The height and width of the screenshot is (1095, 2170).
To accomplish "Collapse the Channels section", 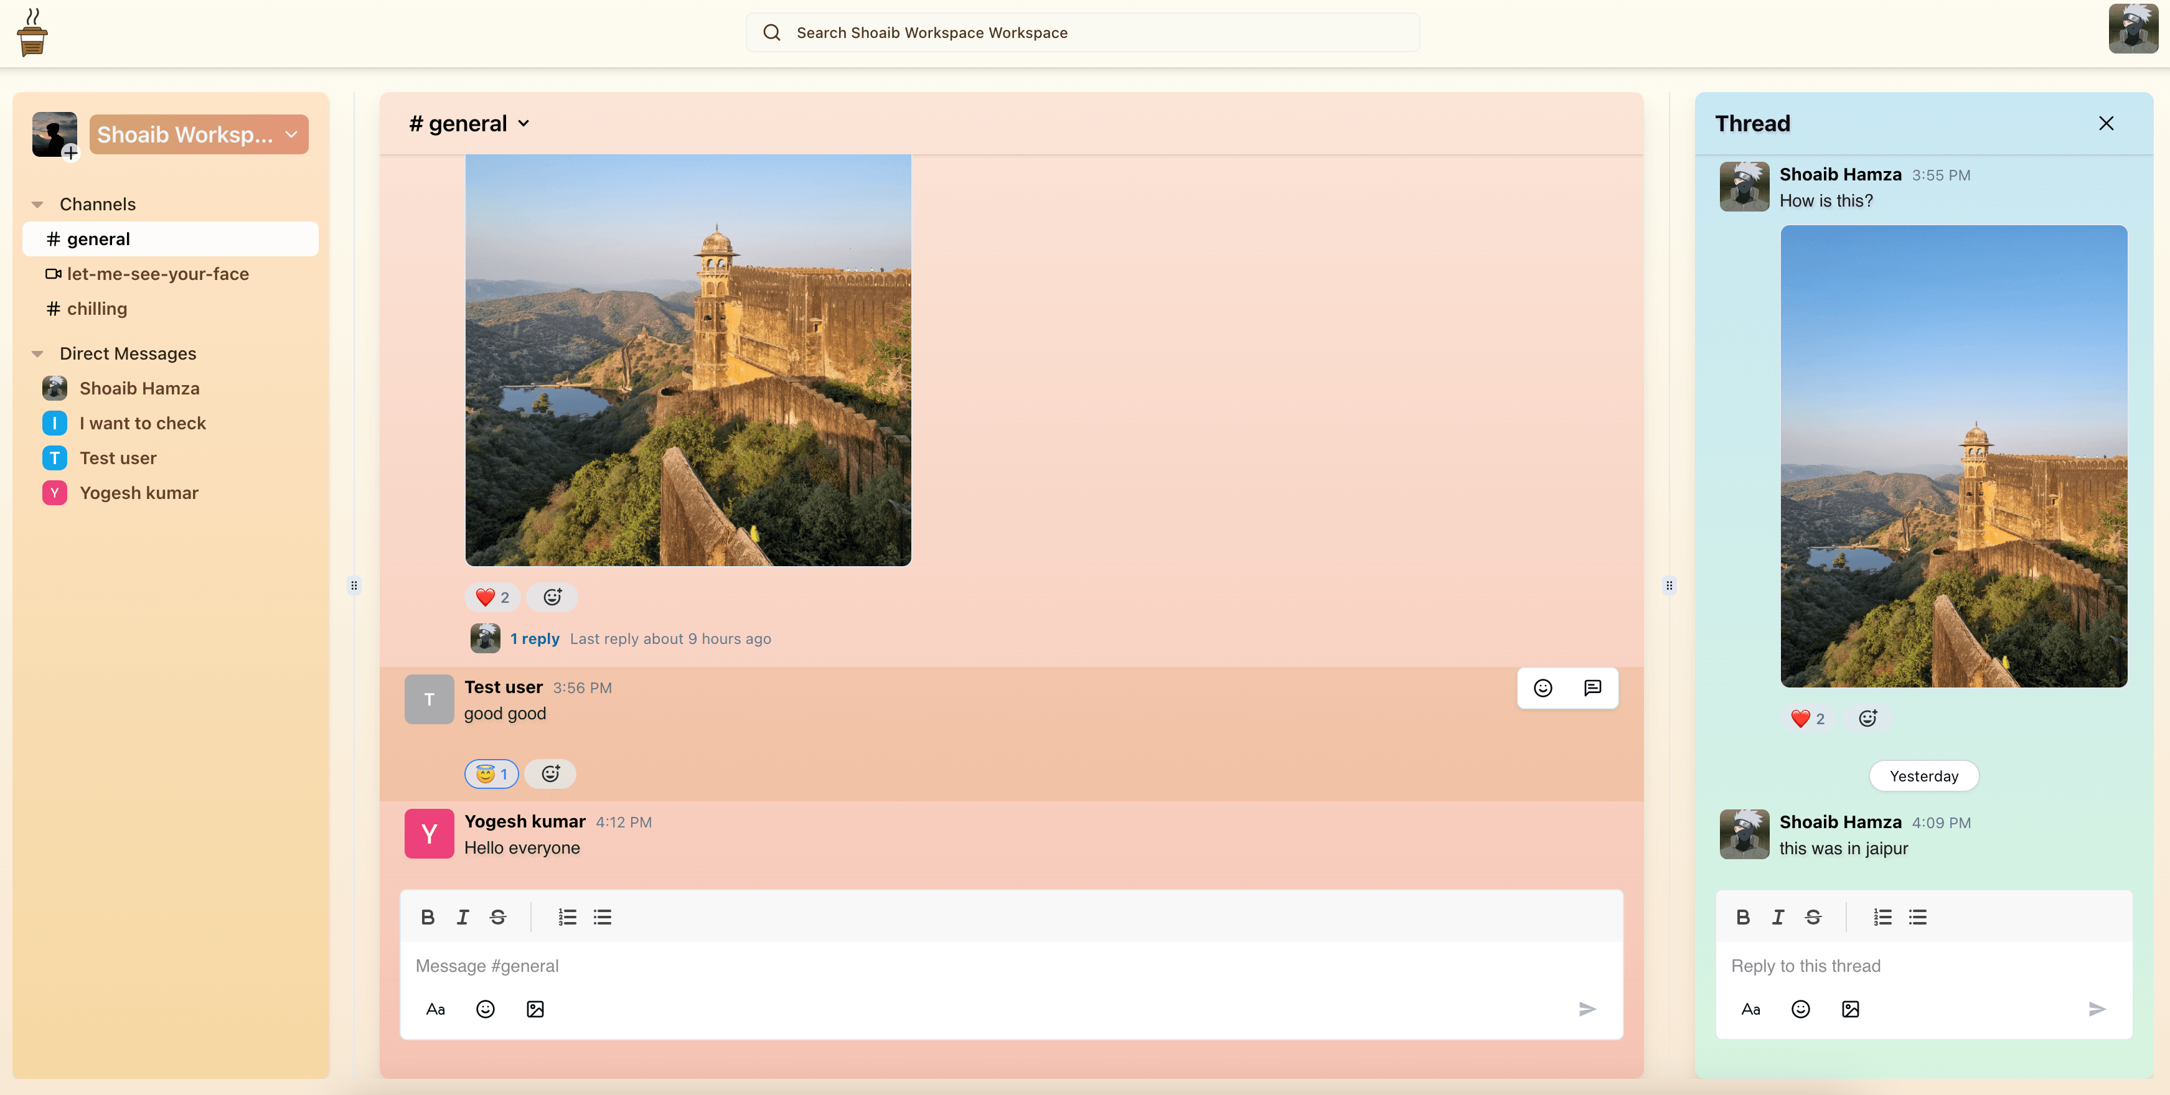I will (38, 203).
